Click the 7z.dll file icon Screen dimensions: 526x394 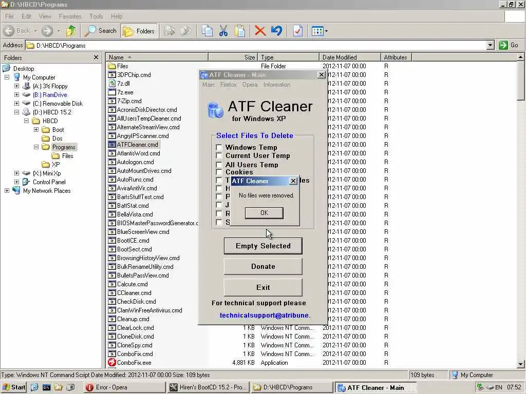click(112, 84)
